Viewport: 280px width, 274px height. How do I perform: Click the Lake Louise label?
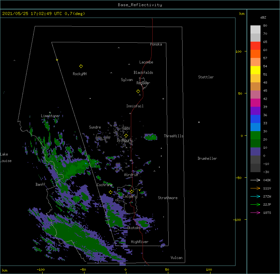pos(6,158)
